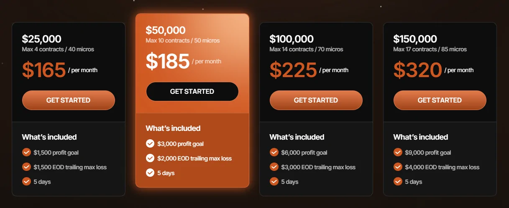Click checkmark beside $4,000 EOD trailing max loss
This screenshot has width=509, height=208.
[398, 167]
